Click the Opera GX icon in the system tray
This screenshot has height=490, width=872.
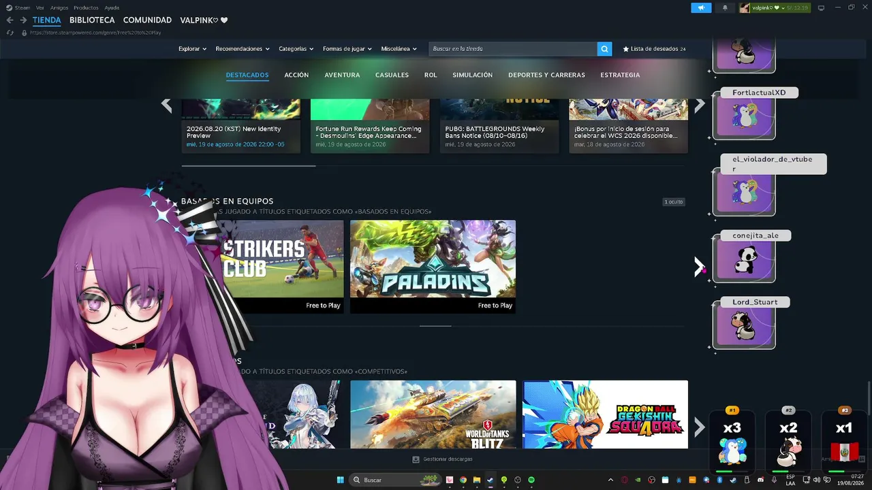click(x=625, y=480)
